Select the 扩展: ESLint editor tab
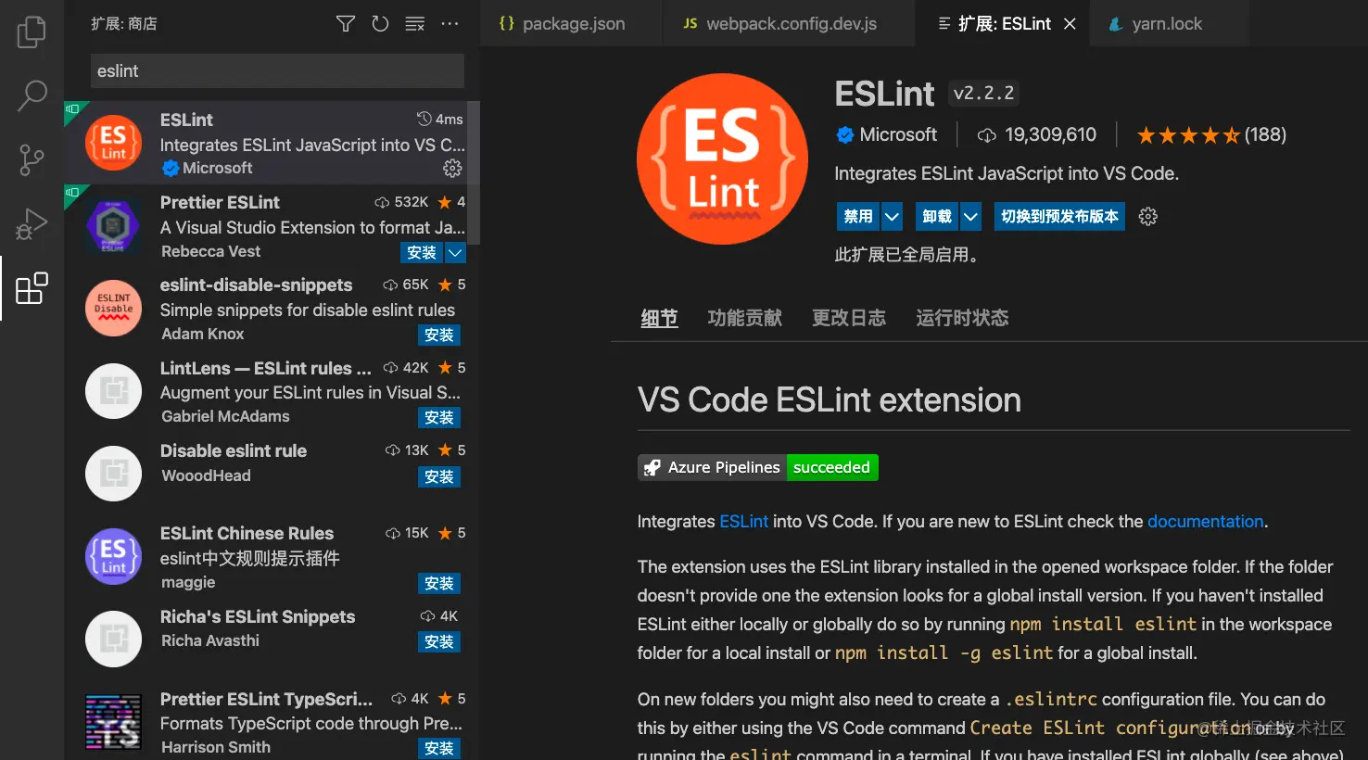 coord(1004,23)
